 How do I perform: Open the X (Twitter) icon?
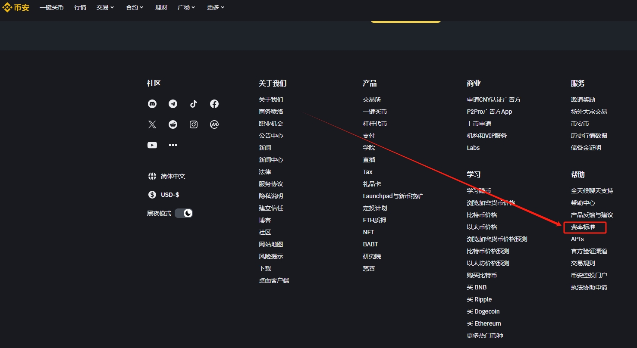152,124
